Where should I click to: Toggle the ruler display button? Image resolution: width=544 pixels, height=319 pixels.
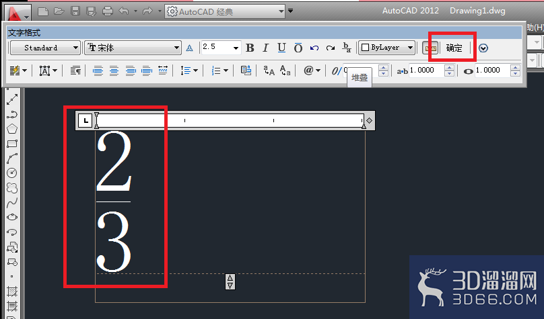430,48
